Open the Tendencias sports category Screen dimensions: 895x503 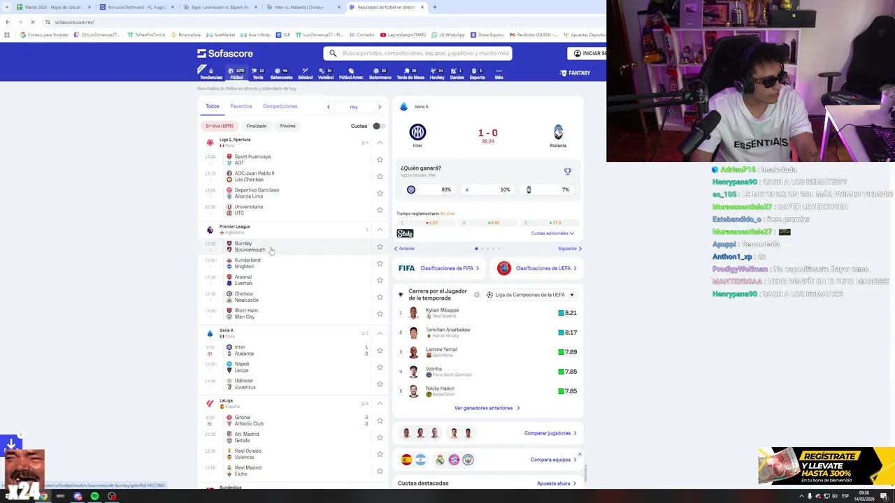click(210, 73)
